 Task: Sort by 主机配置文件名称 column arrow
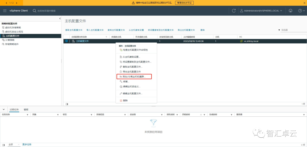pyautogui.click(x=106, y=37)
